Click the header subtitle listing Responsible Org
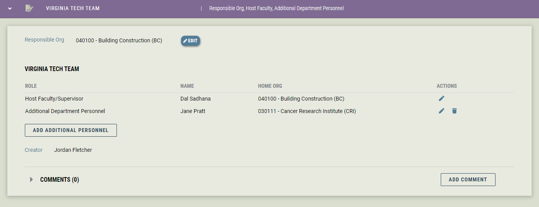Screen dimensions: 539x207 [276, 8]
